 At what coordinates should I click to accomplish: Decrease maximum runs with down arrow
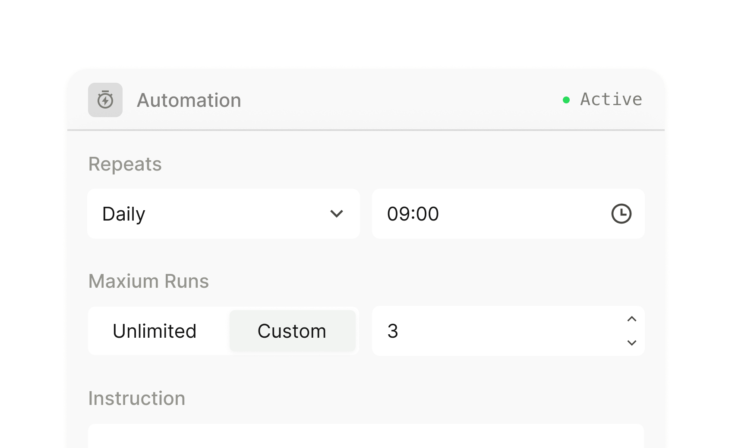coord(632,343)
